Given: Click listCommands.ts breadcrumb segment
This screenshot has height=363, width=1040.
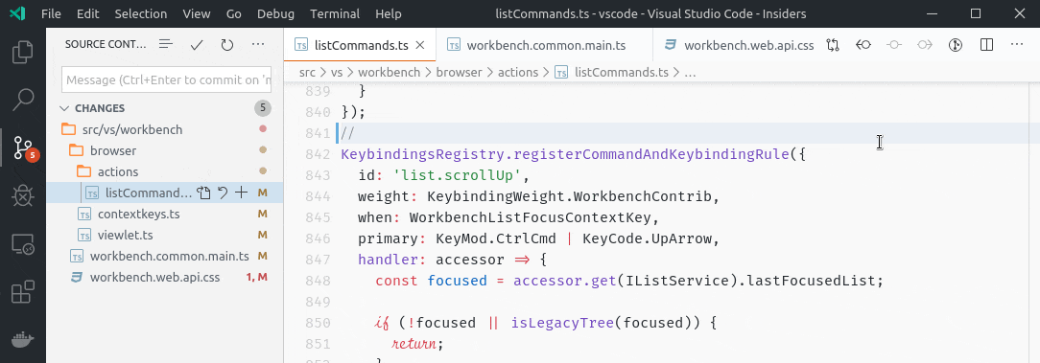Looking at the screenshot, I should 622,72.
